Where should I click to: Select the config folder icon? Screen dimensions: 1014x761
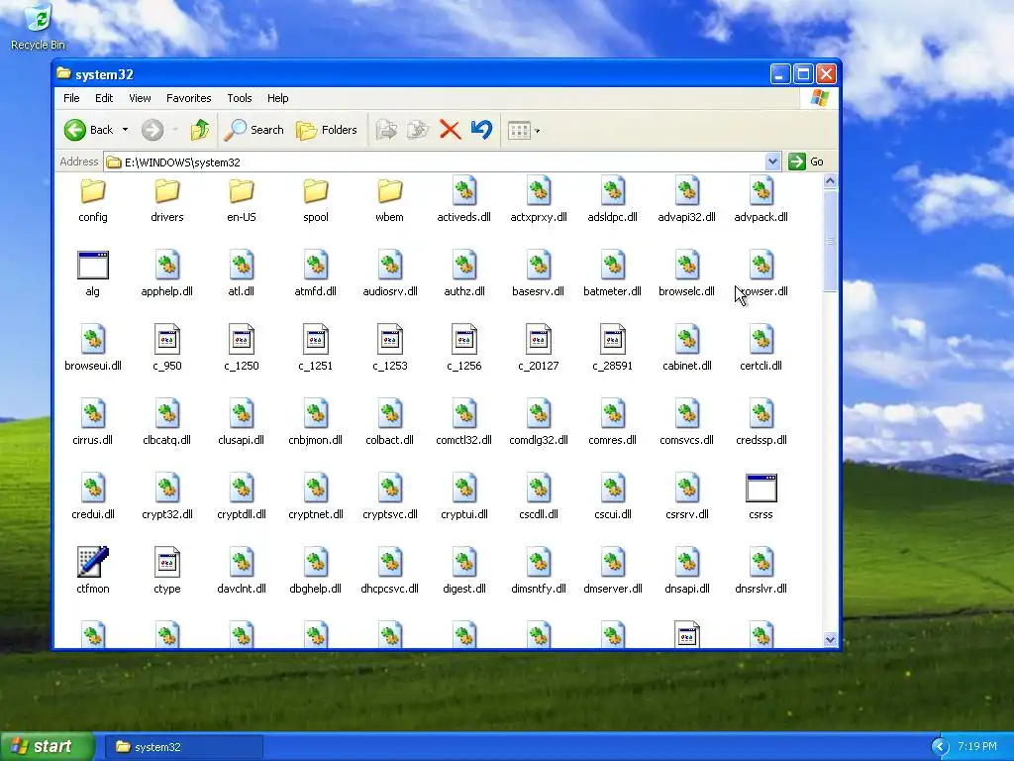93,191
